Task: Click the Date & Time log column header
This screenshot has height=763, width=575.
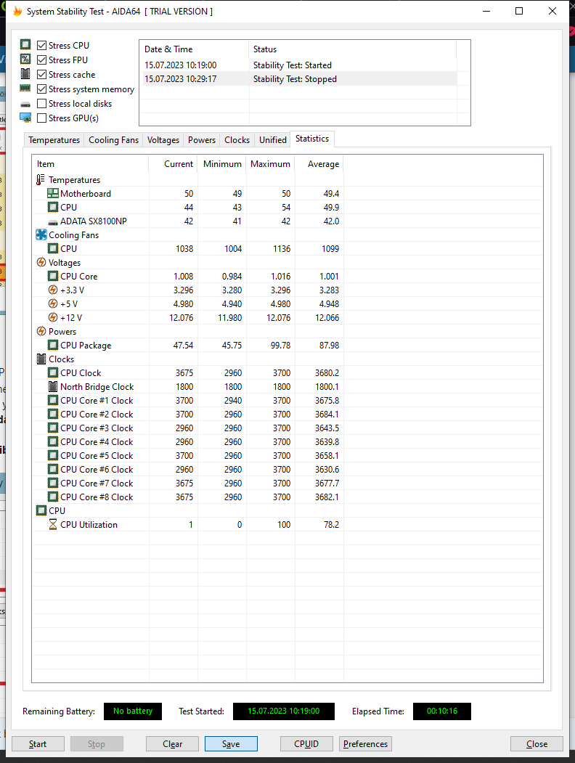Action: pyautogui.click(x=194, y=49)
